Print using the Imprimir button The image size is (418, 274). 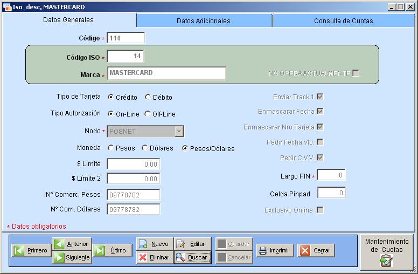tap(274, 251)
